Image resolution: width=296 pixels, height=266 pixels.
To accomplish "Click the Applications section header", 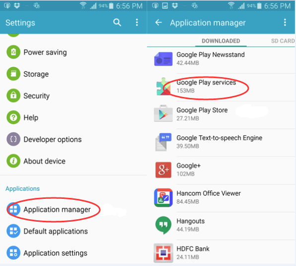I will coord(22,188).
